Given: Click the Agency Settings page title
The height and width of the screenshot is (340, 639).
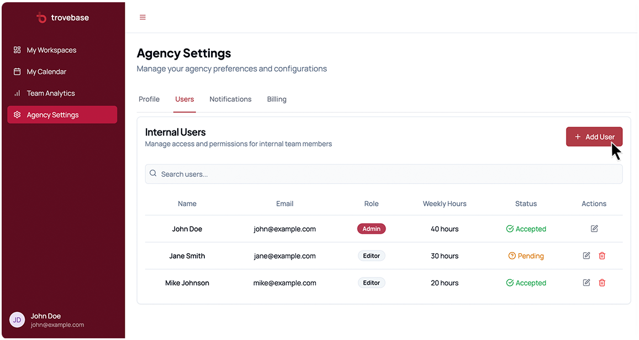Looking at the screenshot, I should click(x=184, y=53).
